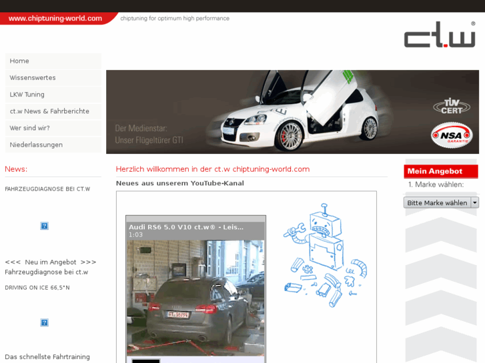Click the Mein Angebot heading
Viewport: 485px width, 363px height.
pyautogui.click(x=441, y=171)
